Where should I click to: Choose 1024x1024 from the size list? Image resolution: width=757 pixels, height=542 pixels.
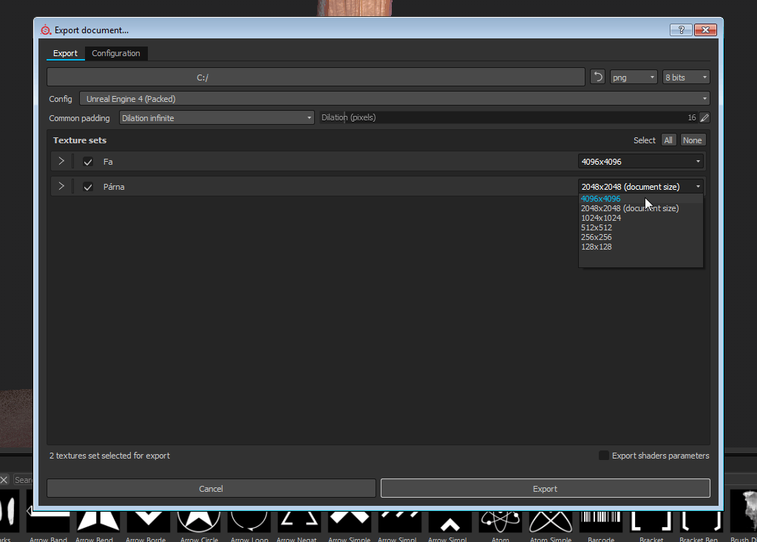601,218
